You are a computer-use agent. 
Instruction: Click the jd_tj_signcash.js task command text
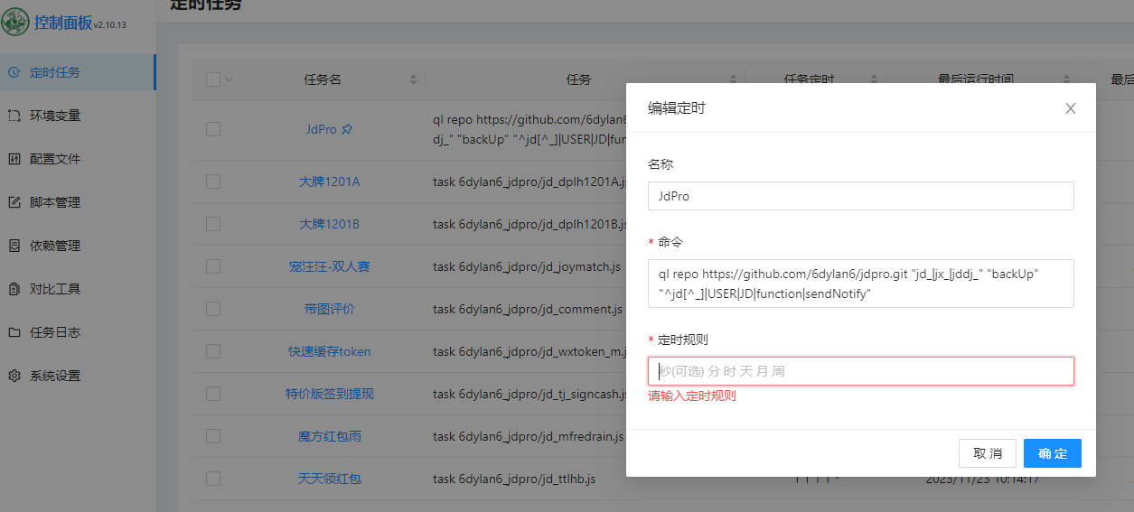tap(530, 394)
